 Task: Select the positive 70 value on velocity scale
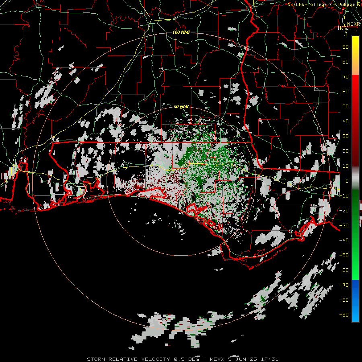point(346,77)
